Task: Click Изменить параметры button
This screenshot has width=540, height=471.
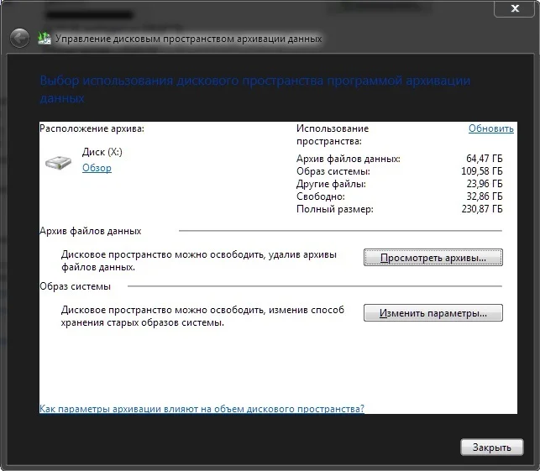Action: pyautogui.click(x=433, y=313)
